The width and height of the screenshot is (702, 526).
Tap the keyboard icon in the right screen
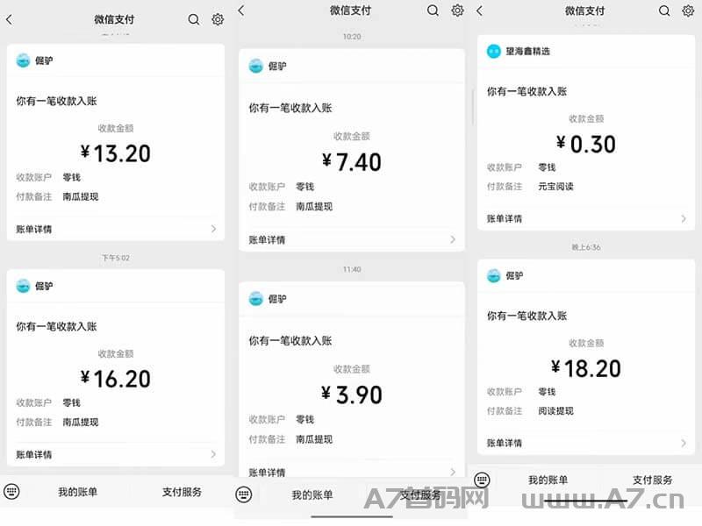tap(482, 480)
